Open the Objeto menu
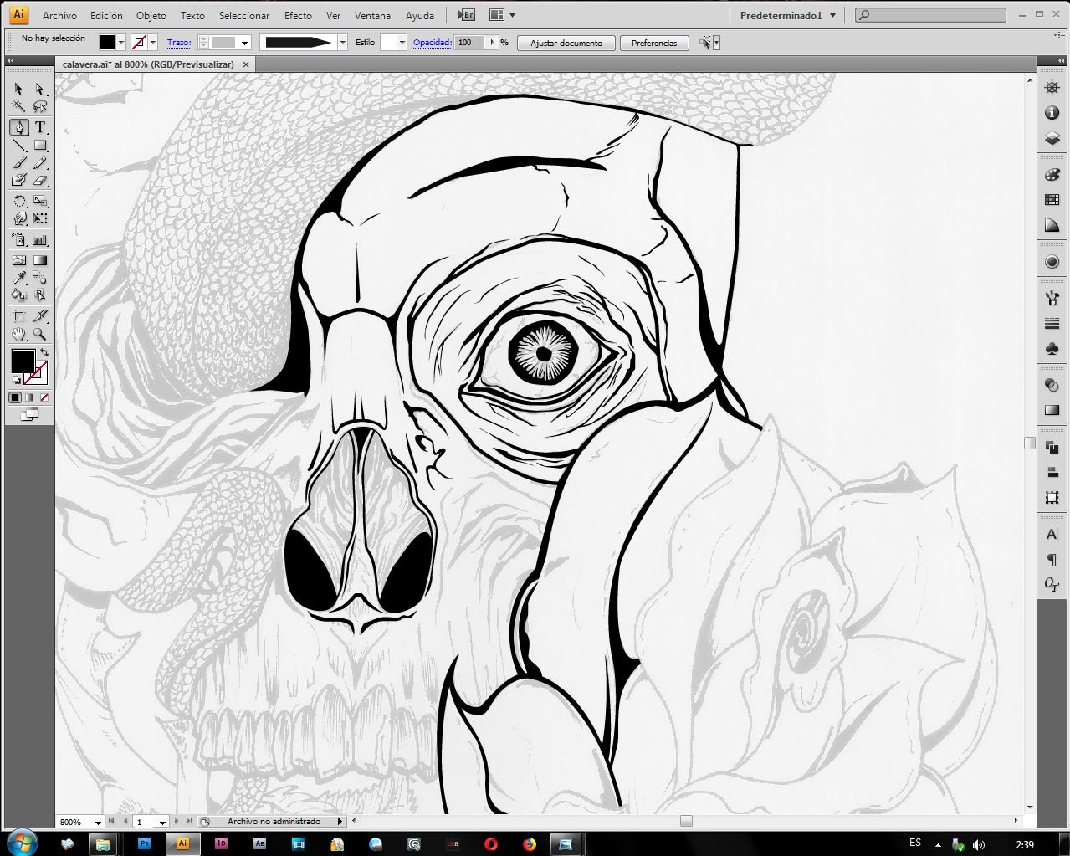Viewport: 1070px width, 856px height. pos(151,15)
